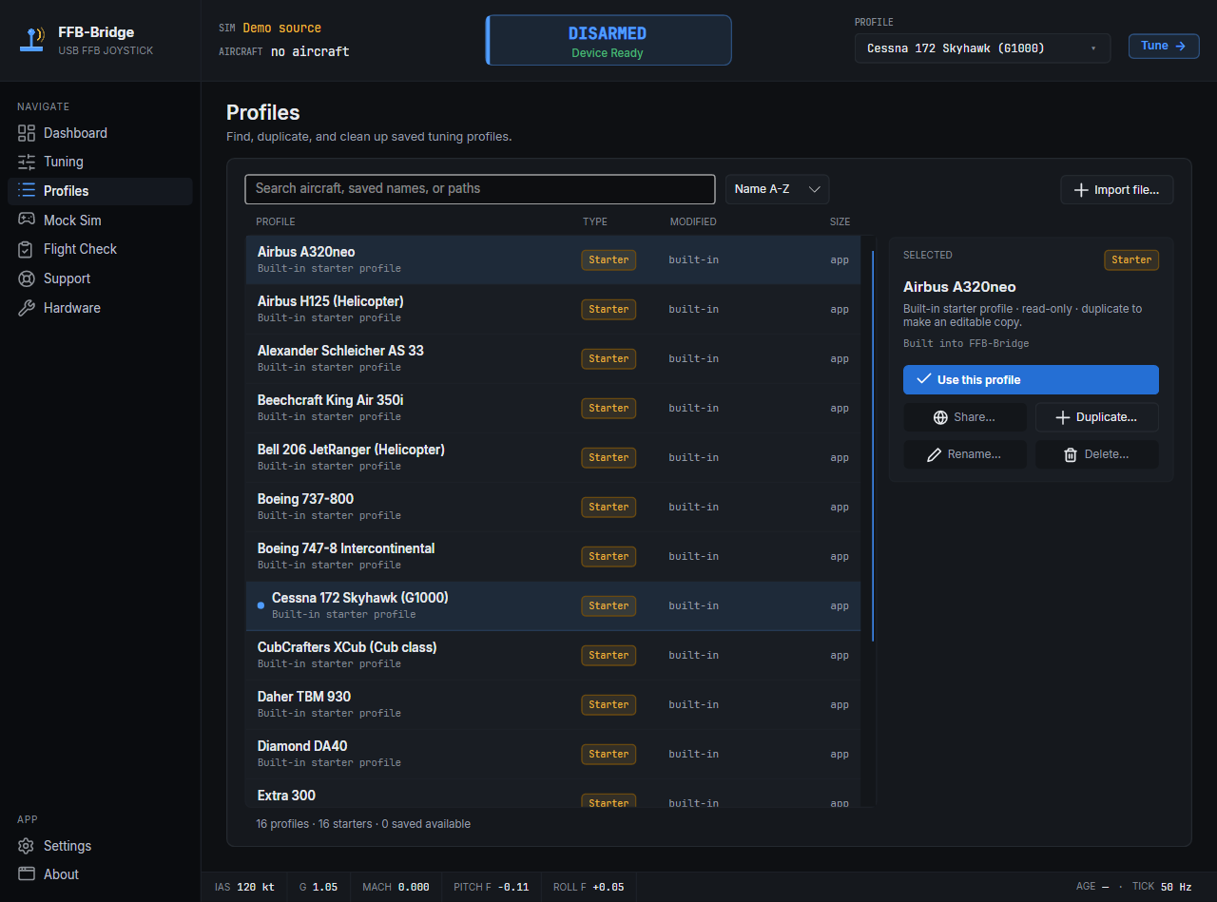The height and width of the screenshot is (902, 1217).
Task: Click the 16 profiles summary text
Action: tap(363, 824)
